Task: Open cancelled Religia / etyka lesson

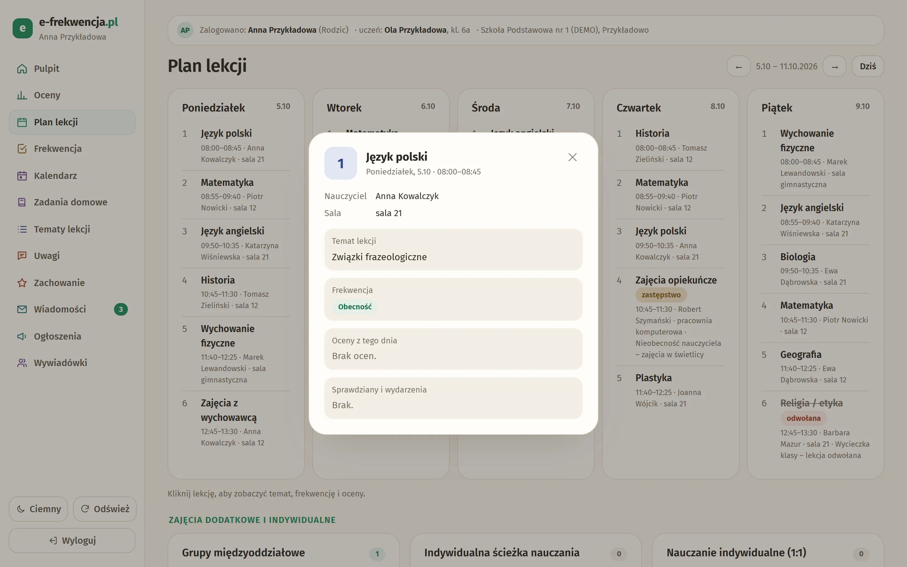Action: (x=816, y=429)
